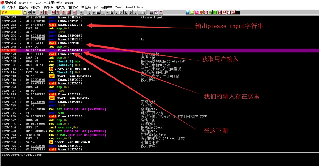319x166 pixels.
Task: Show Breakpoints with 'b' button
Action: (131, 12)
